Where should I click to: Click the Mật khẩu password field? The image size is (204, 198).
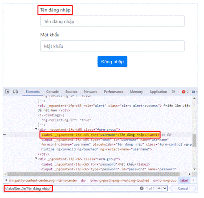[x=112, y=46]
